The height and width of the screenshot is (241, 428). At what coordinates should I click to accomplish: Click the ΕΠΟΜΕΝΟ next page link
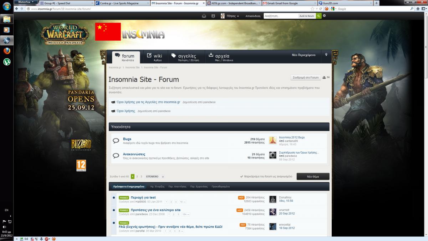(152, 176)
